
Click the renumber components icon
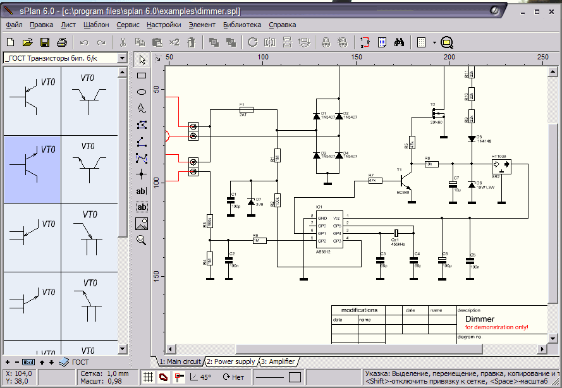365,42
